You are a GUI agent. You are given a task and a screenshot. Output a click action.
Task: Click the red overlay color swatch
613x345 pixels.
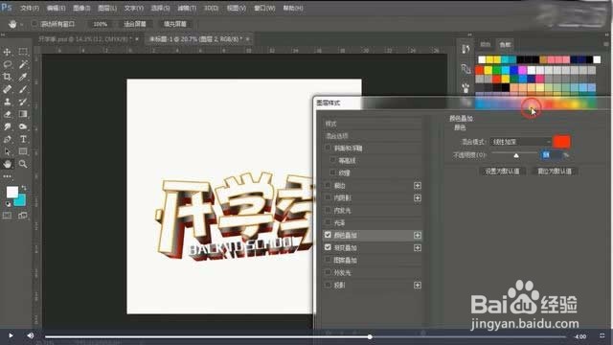562,142
